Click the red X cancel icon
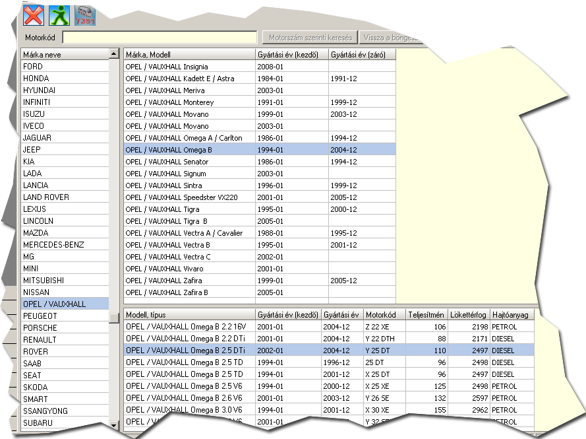 33,15
